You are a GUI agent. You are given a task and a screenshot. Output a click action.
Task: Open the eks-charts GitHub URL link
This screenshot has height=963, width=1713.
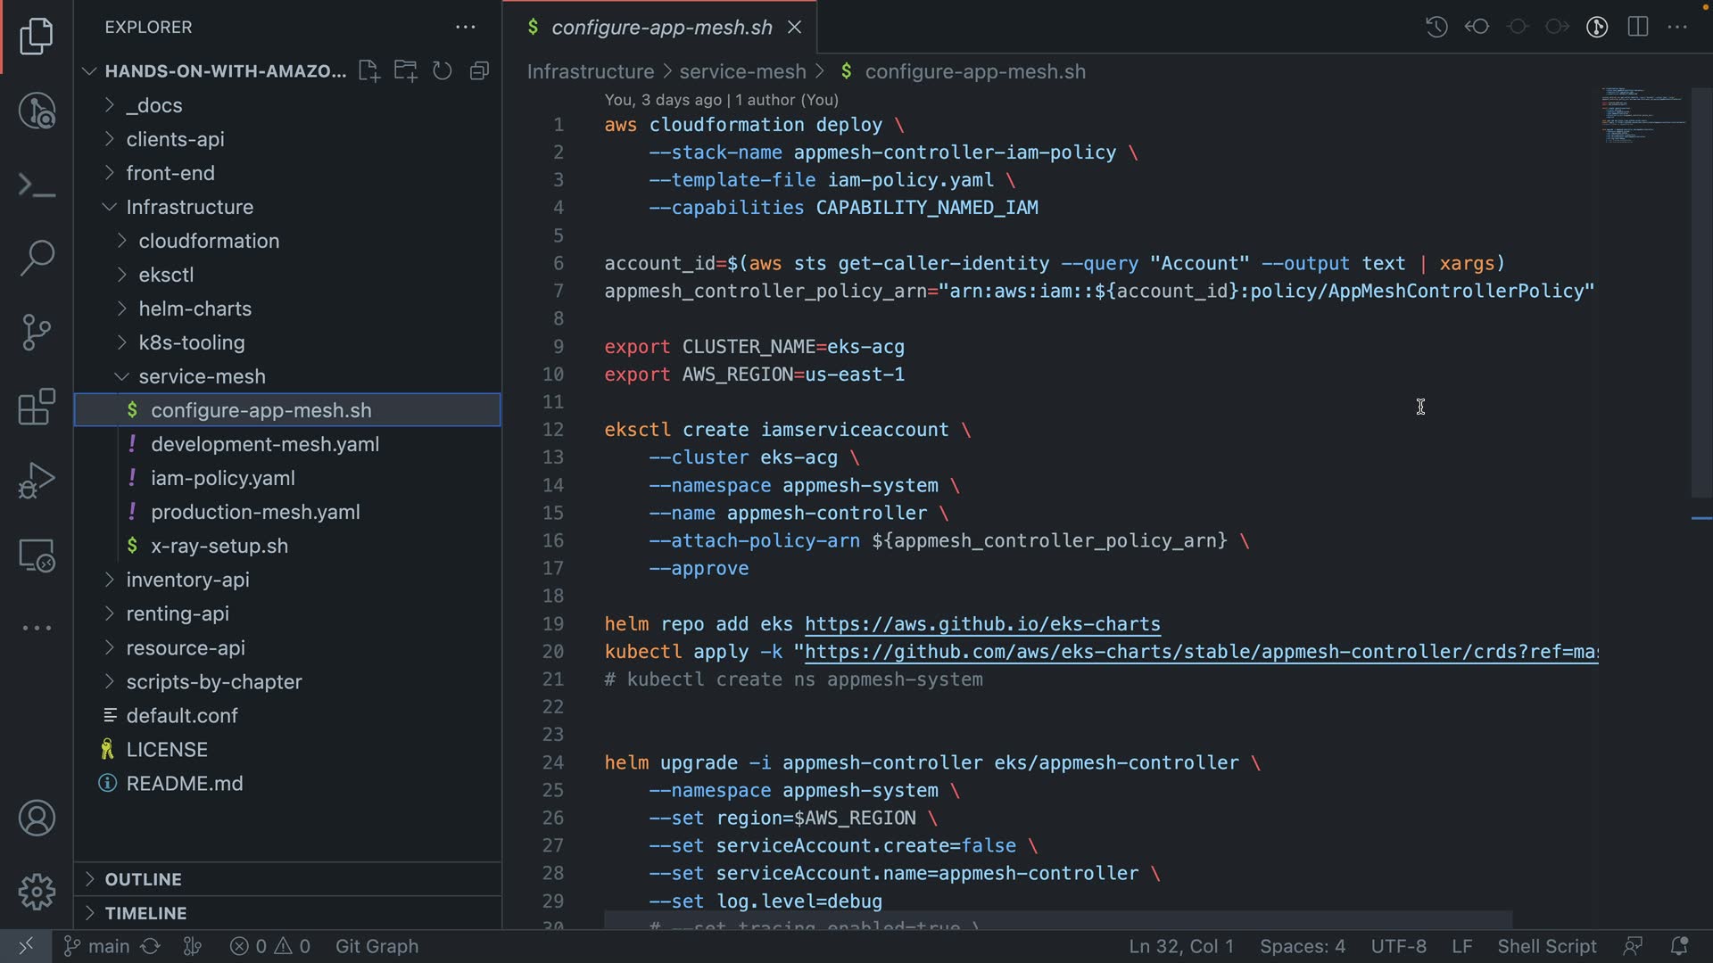(982, 624)
